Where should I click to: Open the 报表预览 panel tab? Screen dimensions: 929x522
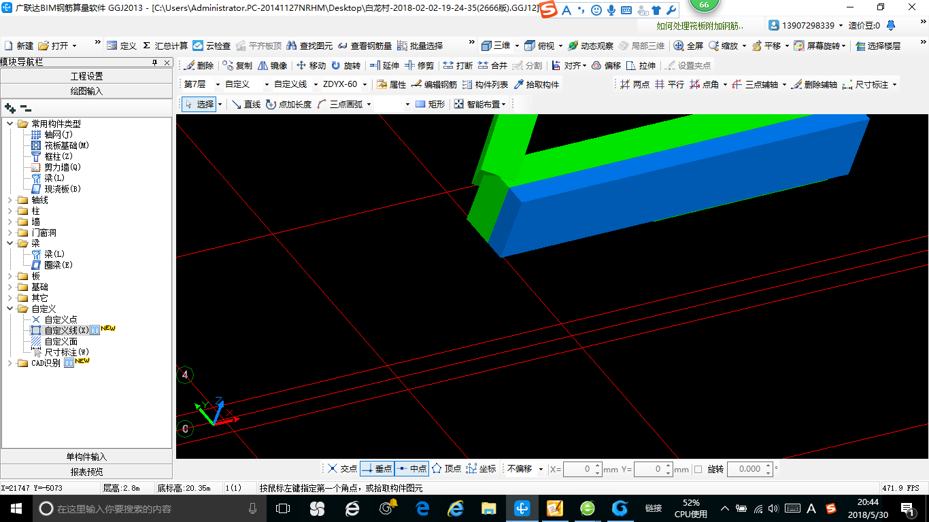86,472
